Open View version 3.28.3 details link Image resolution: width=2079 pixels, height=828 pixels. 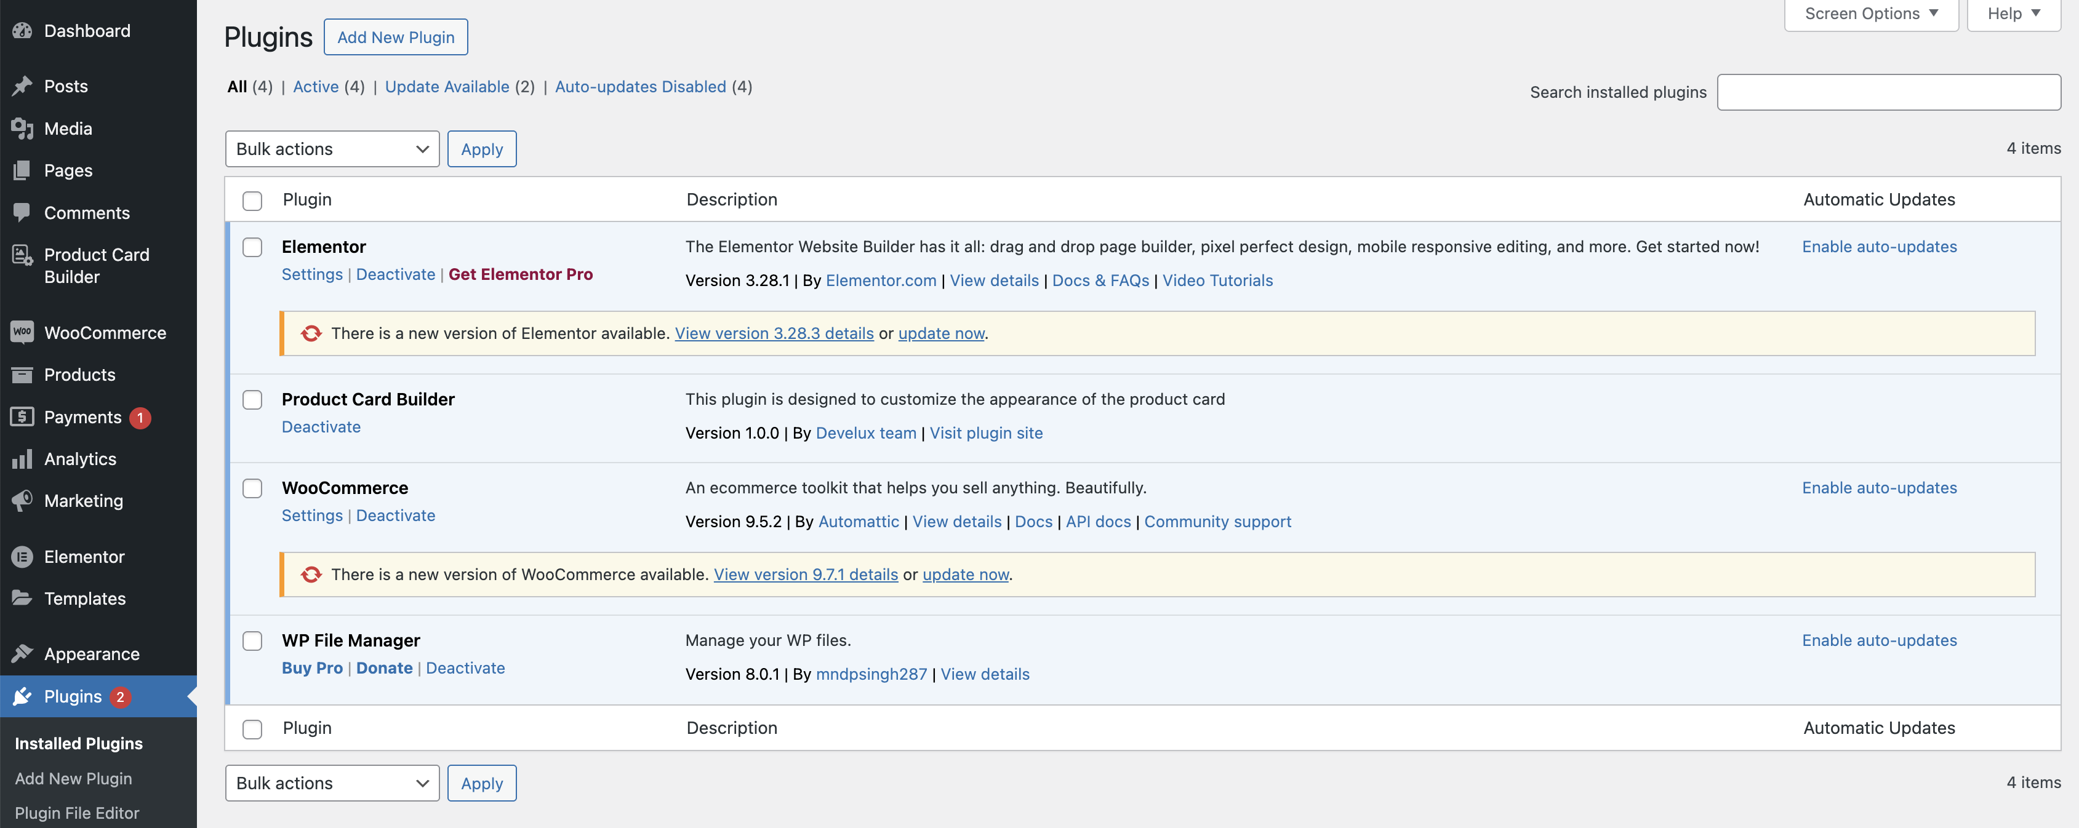coord(774,333)
